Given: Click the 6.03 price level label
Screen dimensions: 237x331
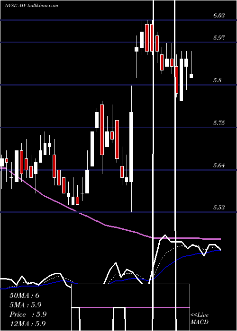Looking at the screenshot, I should [x=219, y=16].
